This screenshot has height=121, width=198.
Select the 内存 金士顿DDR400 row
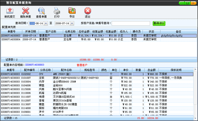coord(97,82)
